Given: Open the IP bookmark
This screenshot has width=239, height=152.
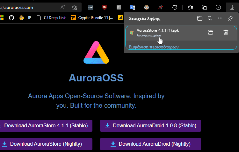Looking at the screenshot, I should pyautogui.click(x=25, y=18).
